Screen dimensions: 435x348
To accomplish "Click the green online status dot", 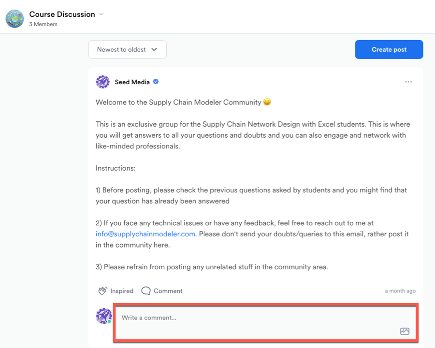I will [110, 321].
